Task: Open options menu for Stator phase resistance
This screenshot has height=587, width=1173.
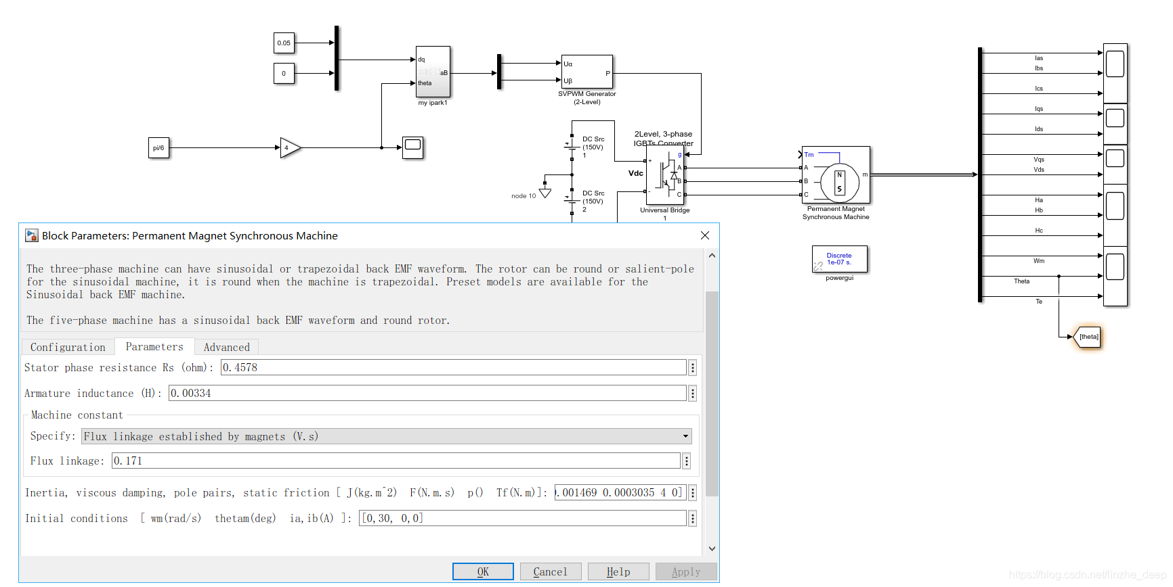Action: pos(693,367)
